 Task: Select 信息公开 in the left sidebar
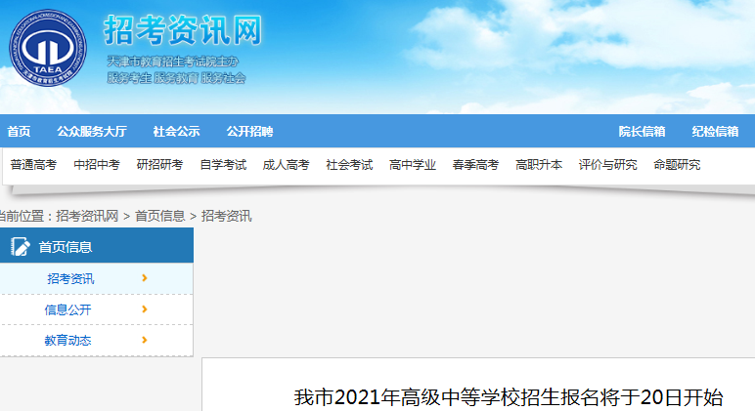tap(67, 309)
